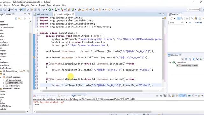Open the Navigate menu

pos(25,5)
